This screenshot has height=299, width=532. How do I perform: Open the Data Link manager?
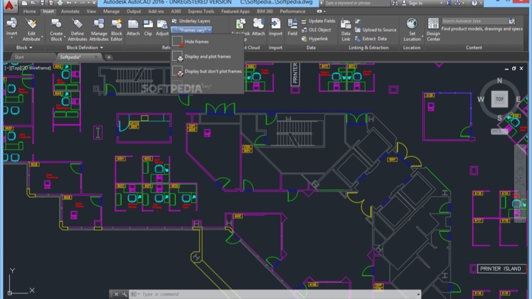[x=346, y=30]
